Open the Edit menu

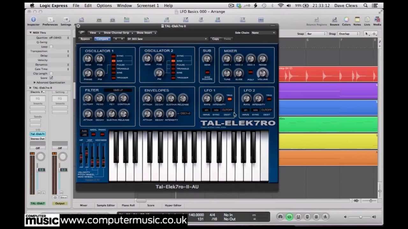(88, 5)
